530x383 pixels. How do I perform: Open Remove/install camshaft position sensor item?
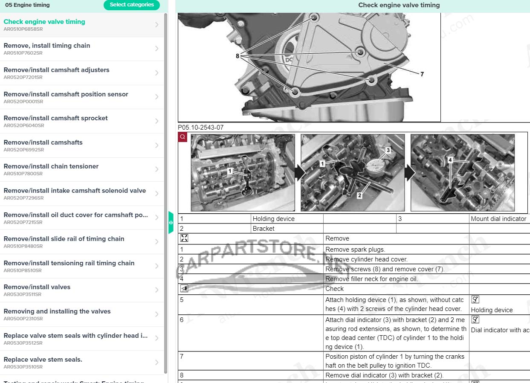point(66,94)
